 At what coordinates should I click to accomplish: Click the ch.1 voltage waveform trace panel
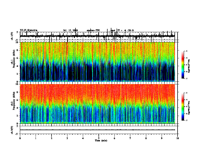coord(98,36)
